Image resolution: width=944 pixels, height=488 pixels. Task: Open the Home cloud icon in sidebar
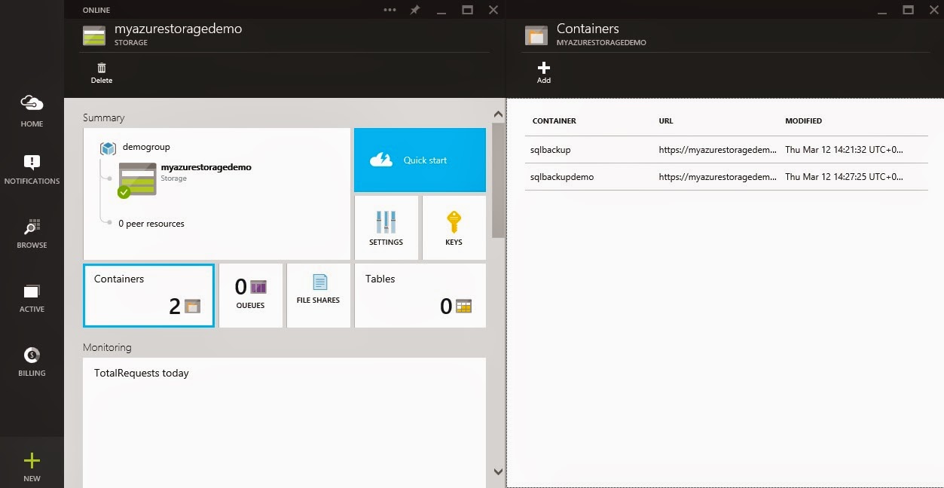pyautogui.click(x=32, y=108)
